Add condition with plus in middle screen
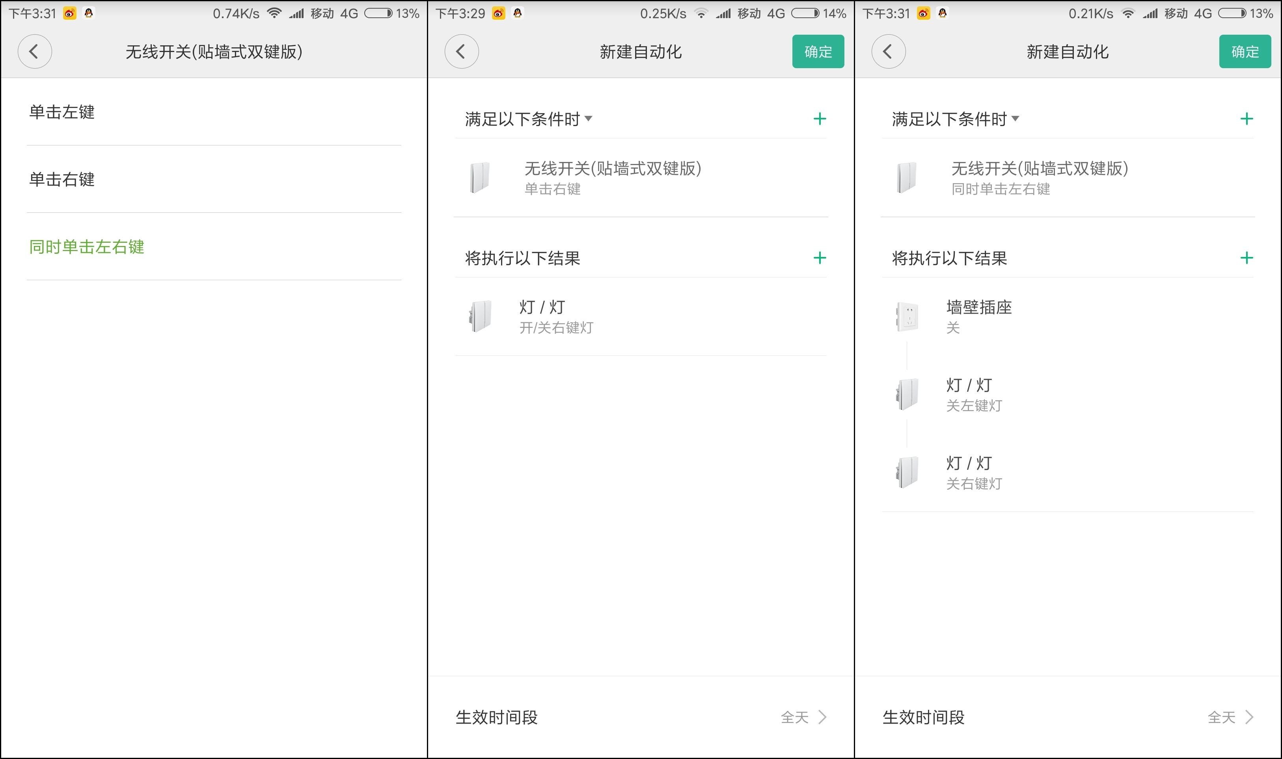This screenshot has width=1282, height=759. pos(820,119)
